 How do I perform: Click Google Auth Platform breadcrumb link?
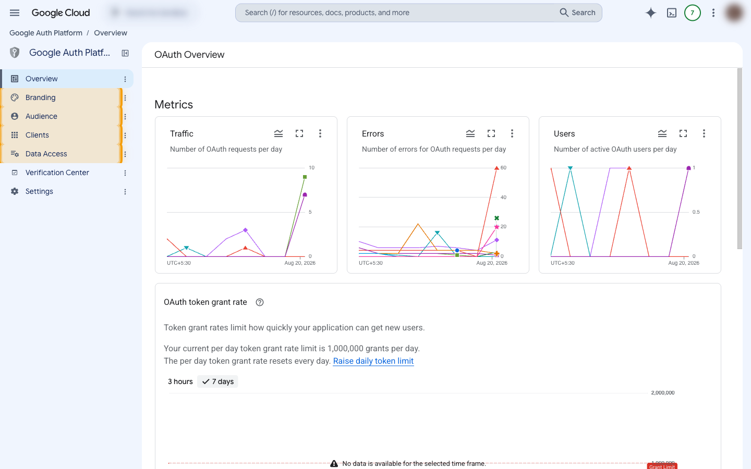coord(46,33)
